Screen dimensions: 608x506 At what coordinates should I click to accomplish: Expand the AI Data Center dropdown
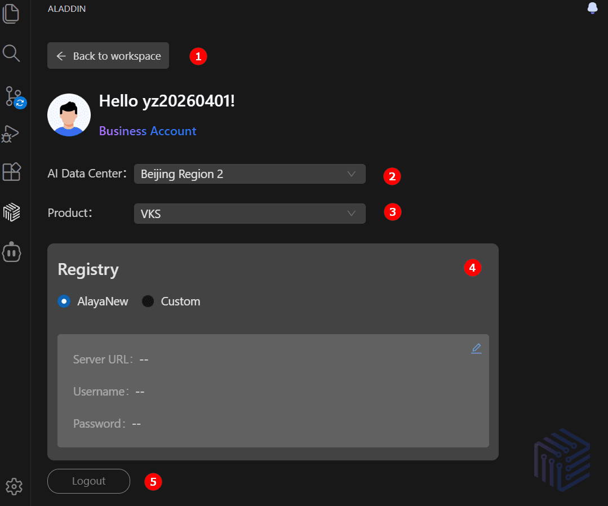[x=250, y=174]
